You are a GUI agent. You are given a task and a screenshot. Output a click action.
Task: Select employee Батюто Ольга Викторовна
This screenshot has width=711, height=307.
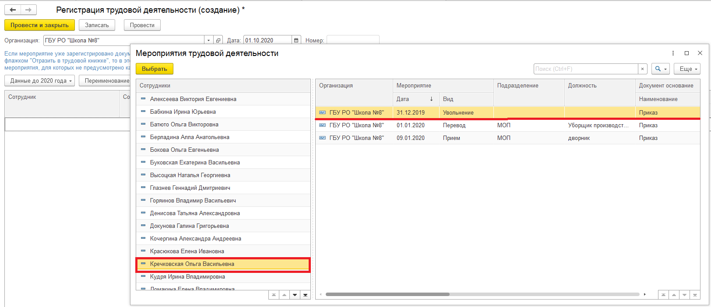click(223, 124)
